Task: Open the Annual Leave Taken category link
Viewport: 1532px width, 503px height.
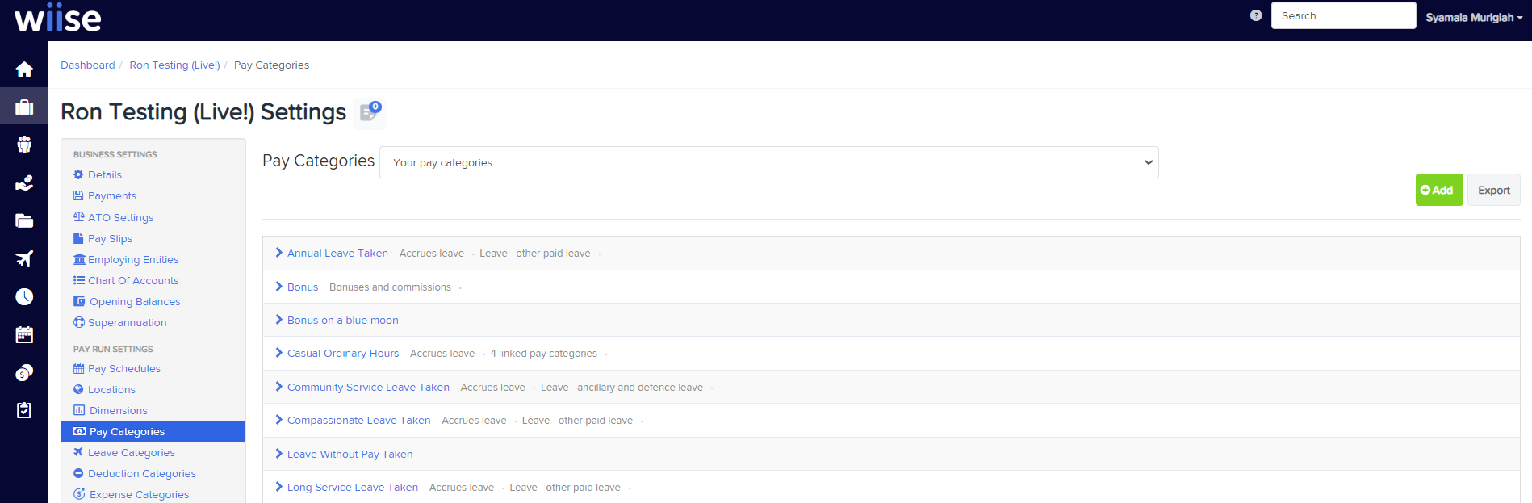Action: click(337, 253)
